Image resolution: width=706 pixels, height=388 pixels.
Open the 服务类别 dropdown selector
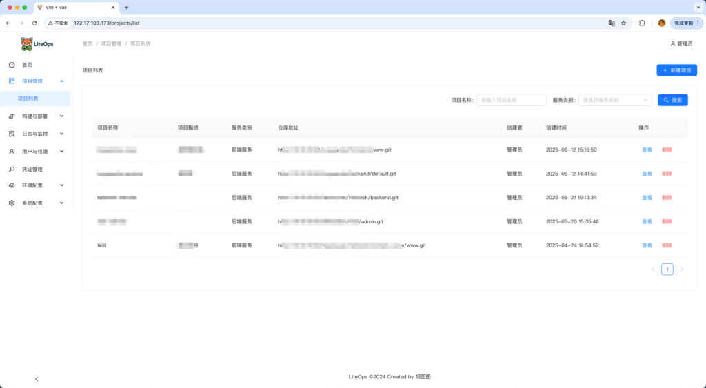point(615,100)
